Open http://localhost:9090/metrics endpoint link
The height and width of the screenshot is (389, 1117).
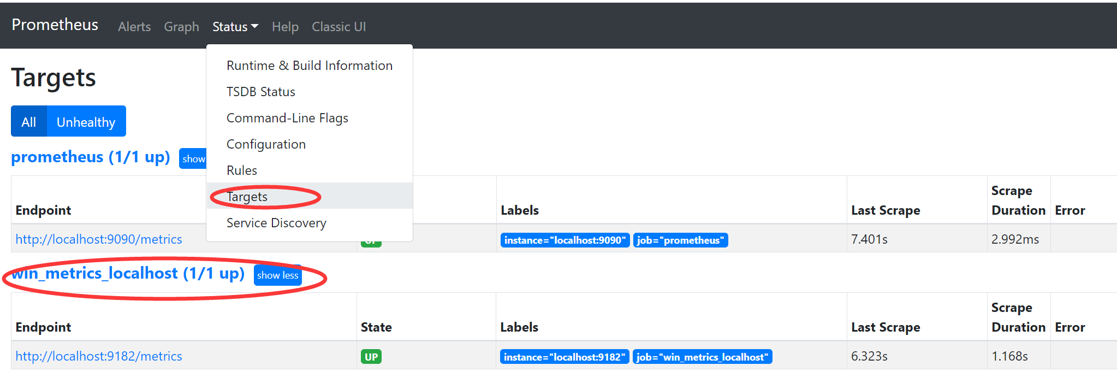tap(99, 239)
